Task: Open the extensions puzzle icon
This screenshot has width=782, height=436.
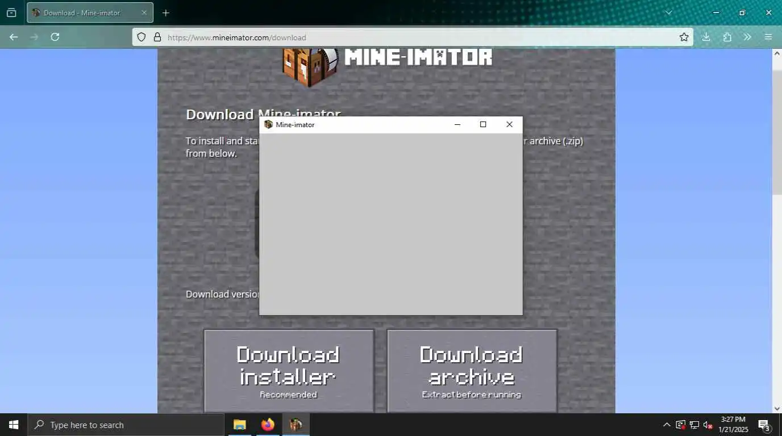Action: (727, 37)
